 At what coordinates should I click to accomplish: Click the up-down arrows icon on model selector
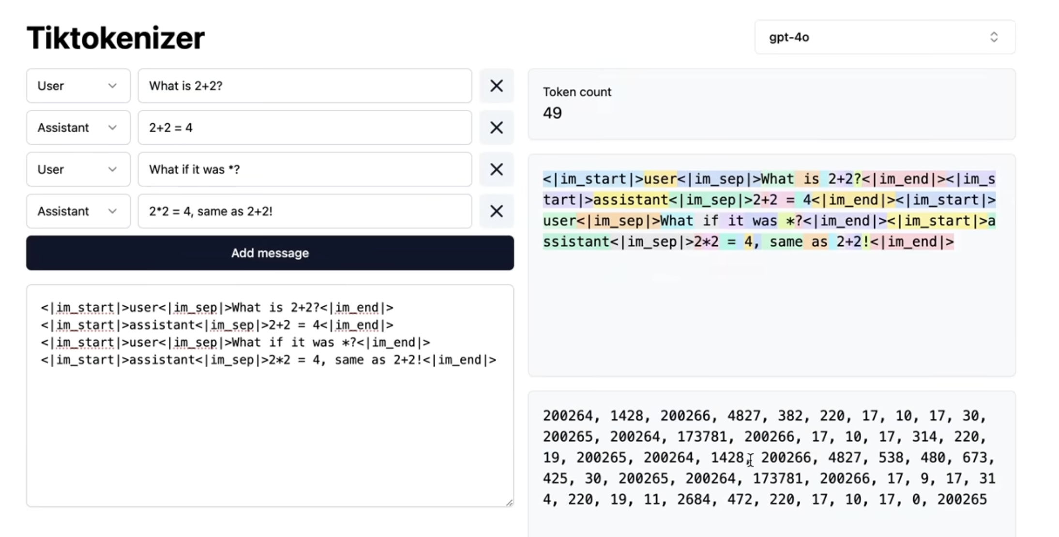(994, 37)
